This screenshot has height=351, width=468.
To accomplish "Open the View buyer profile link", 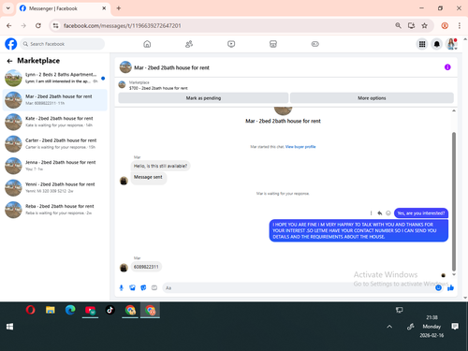I will pyautogui.click(x=300, y=147).
